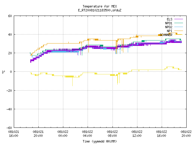Image resolution: width=192 pixels, height=144 pixels.
Task: Click the y-axis label 0
Action: (x=11, y=72)
